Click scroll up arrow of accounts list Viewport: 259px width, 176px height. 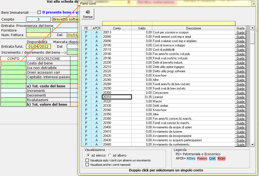tap(252, 28)
